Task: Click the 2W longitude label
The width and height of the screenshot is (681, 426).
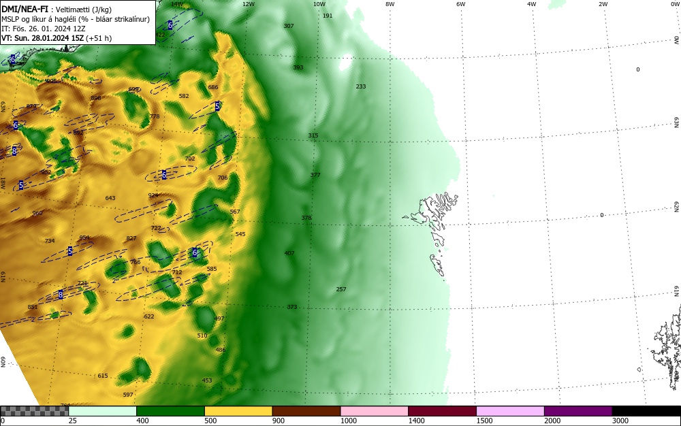Action: pos(603,4)
